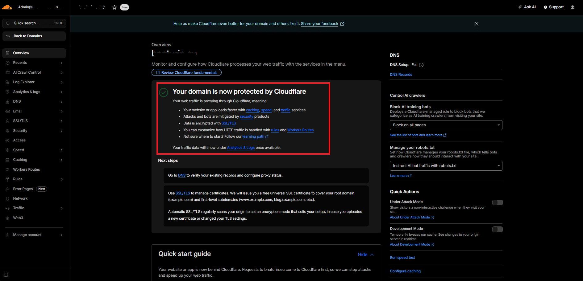
Task: Open the robots.txt instruction dropdown
Action: [x=446, y=166]
